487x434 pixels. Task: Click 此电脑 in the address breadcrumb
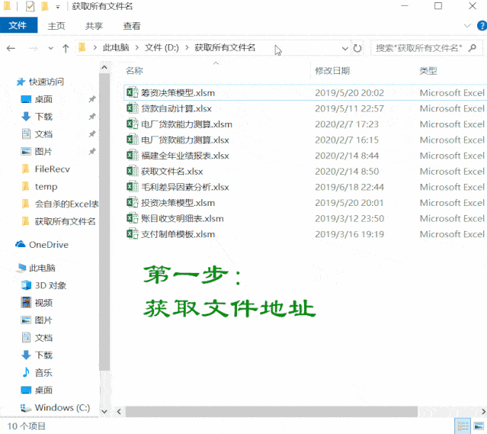tap(116, 47)
